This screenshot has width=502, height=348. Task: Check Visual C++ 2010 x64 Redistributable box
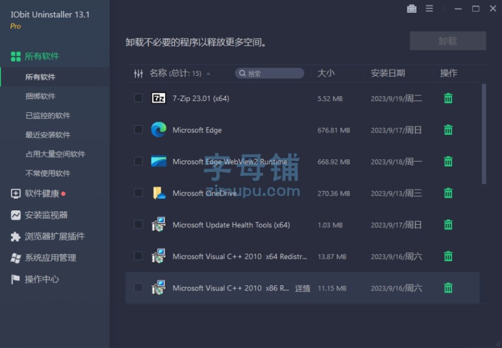138,256
